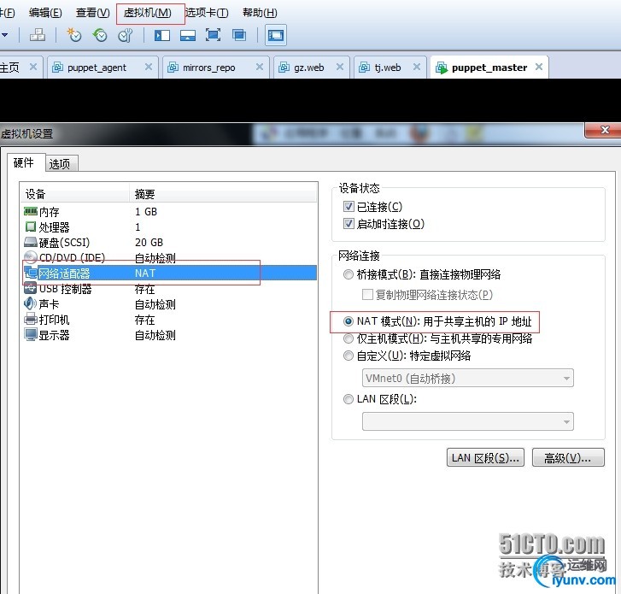Enter full screen mode icon

(x=213, y=35)
